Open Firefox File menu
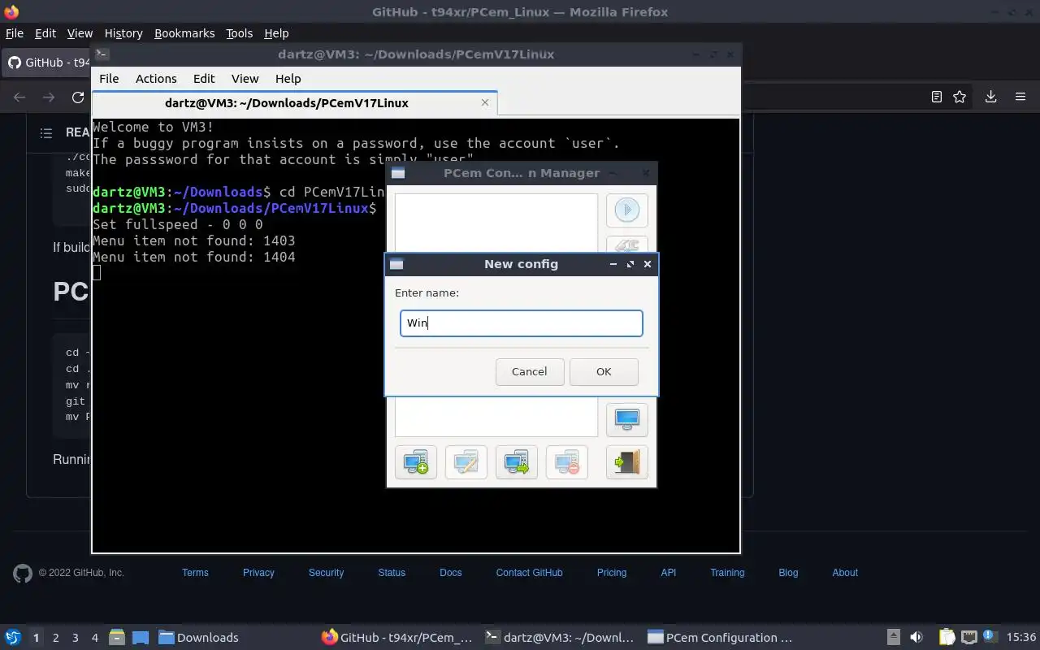The width and height of the screenshot is (1040, 650). click(15, 33)
